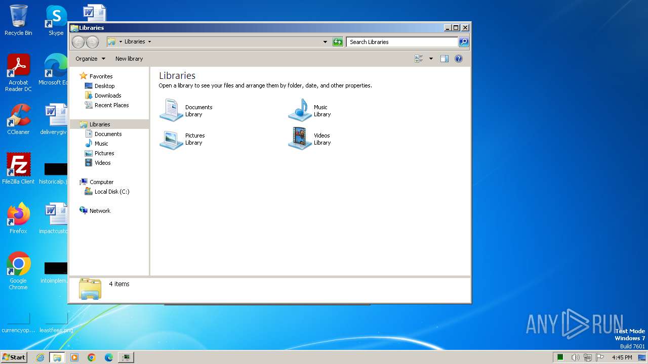Click Acrobat Reader DC desktop icon
This screenshot has width=648, height=364.
[x=18, y=73]
